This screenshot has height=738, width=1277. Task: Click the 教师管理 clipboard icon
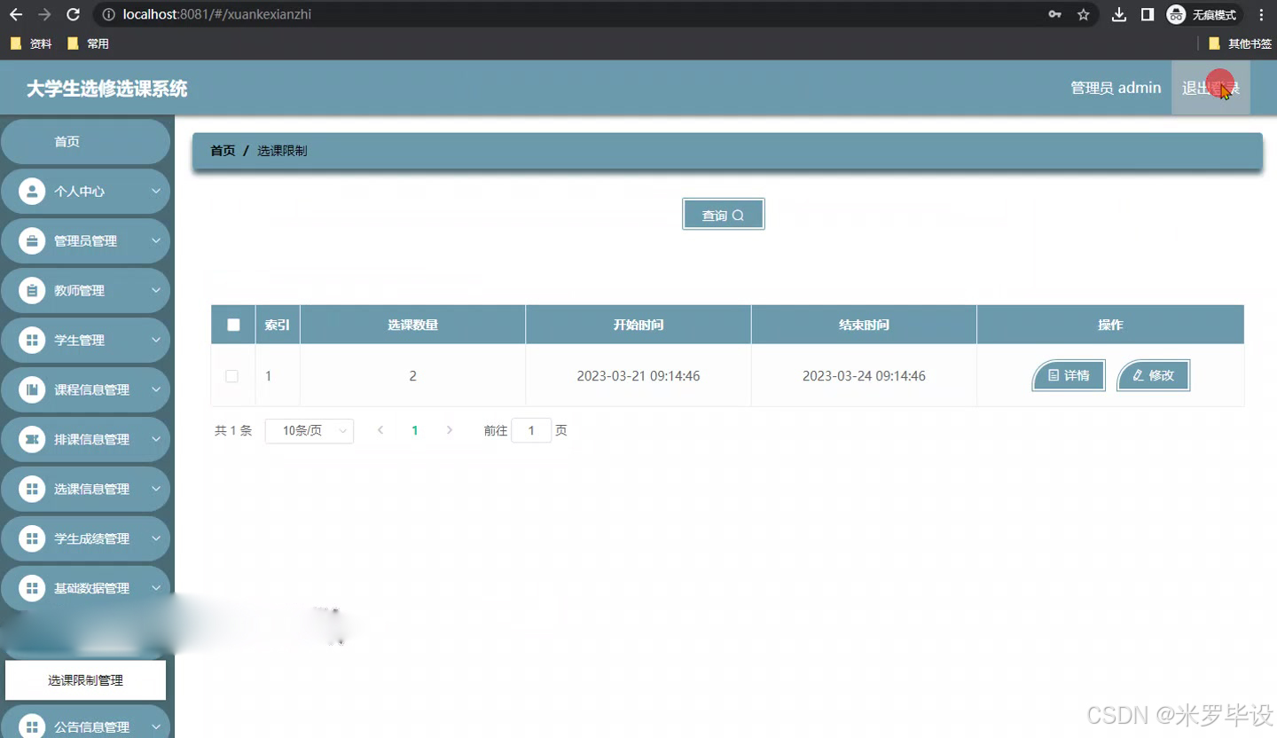click(x=32, y=290)
